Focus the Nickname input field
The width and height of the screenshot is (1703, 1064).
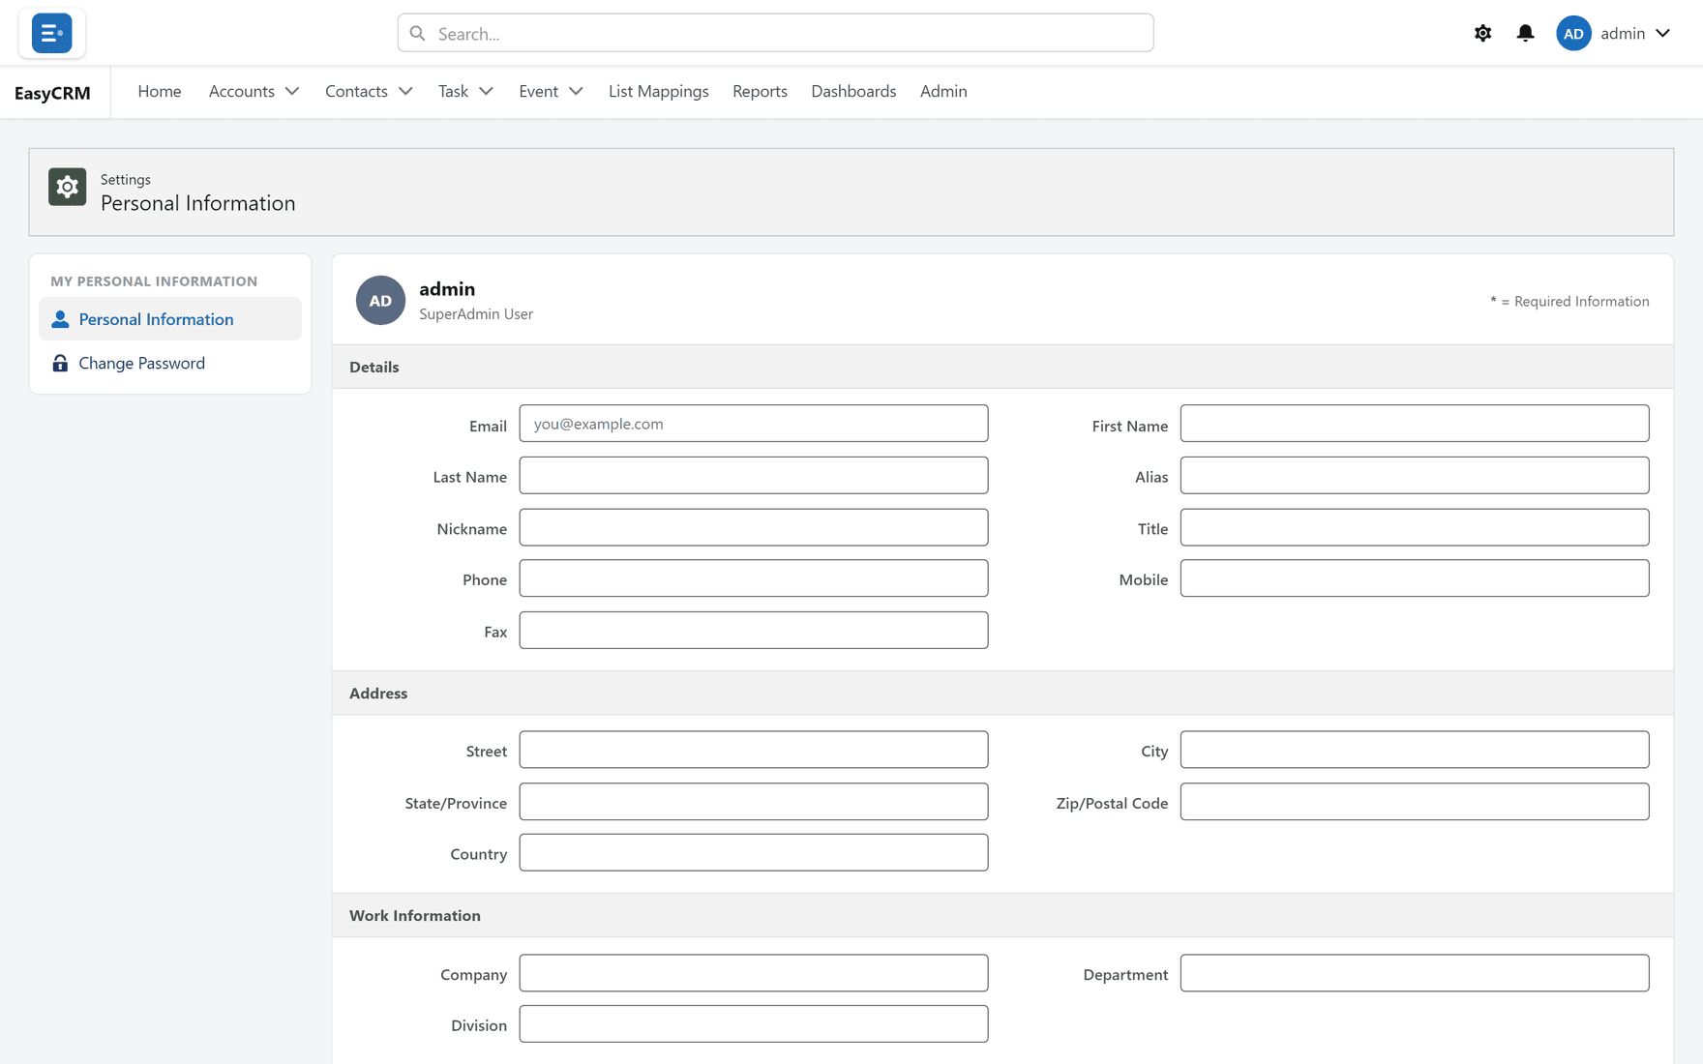(x=754, y=527)
